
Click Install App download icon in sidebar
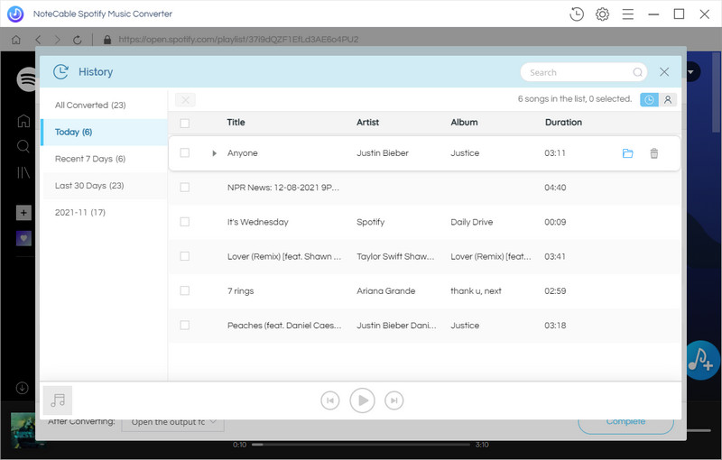click(22, 388)
